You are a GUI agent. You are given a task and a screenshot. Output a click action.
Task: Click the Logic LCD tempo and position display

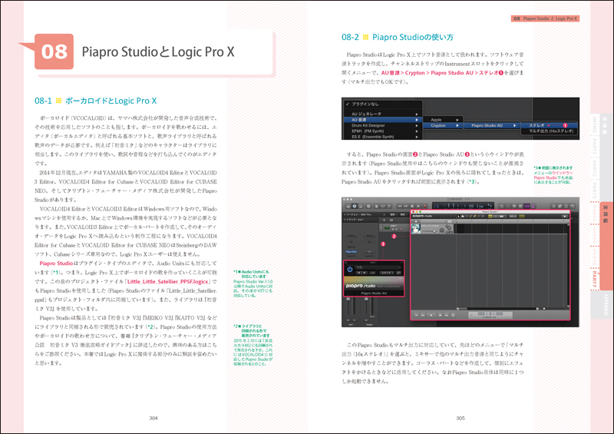coord(464,206)
